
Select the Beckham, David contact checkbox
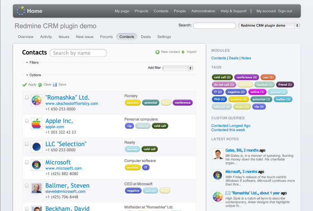tap(27, 209)
